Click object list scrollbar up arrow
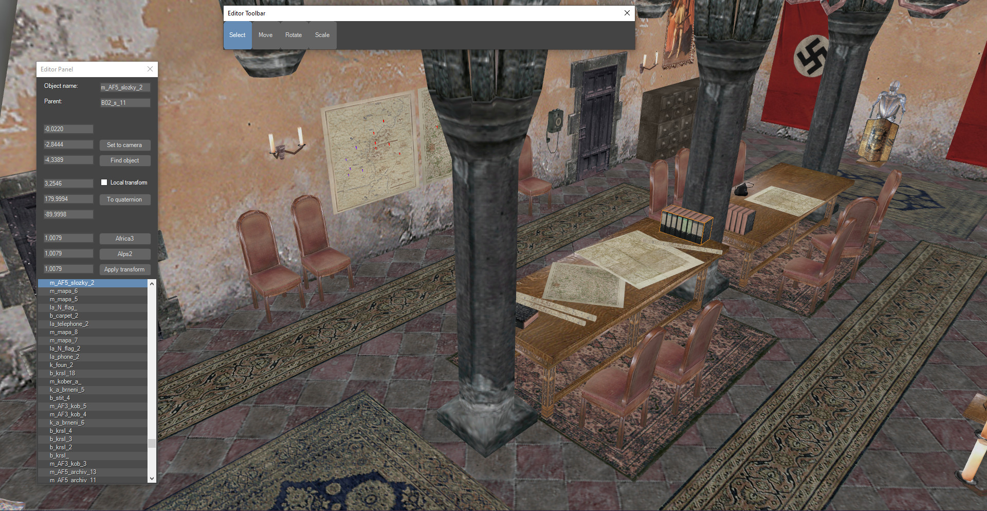The width and height of the screenshot is (987, 511). click(x=152, y=283)
